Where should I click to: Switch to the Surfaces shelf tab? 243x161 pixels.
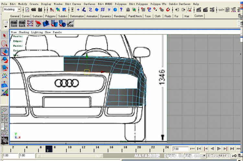click(37, 16)
